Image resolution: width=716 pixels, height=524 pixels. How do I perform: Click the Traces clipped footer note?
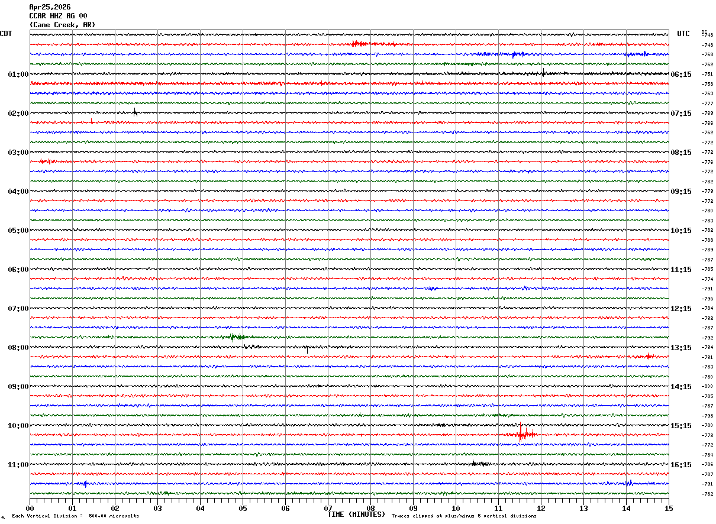click(x=464, y=516)
